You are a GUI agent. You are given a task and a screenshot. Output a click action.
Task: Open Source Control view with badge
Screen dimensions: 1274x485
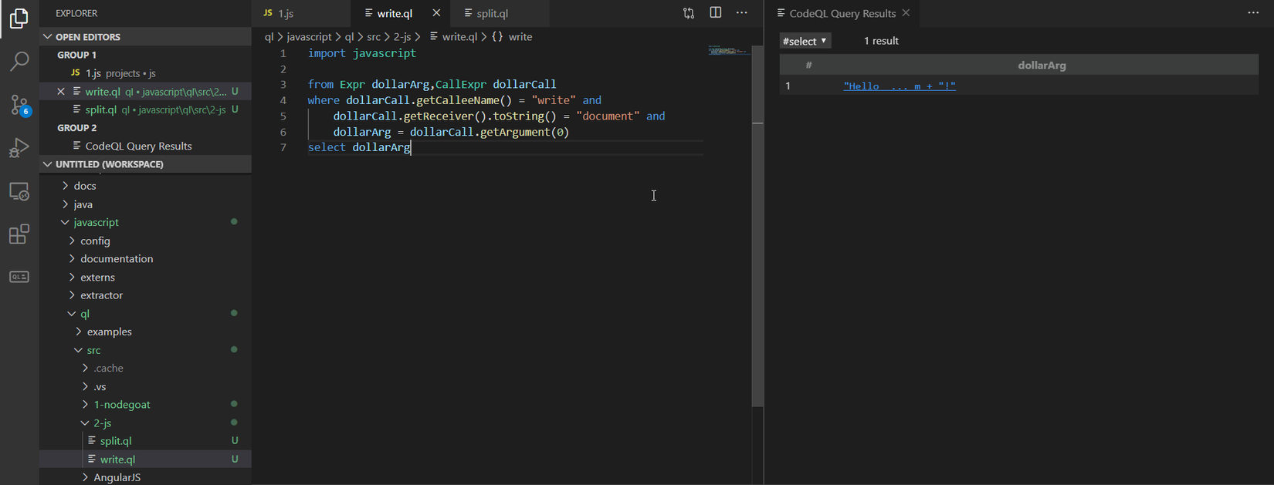tap(19, 105)
